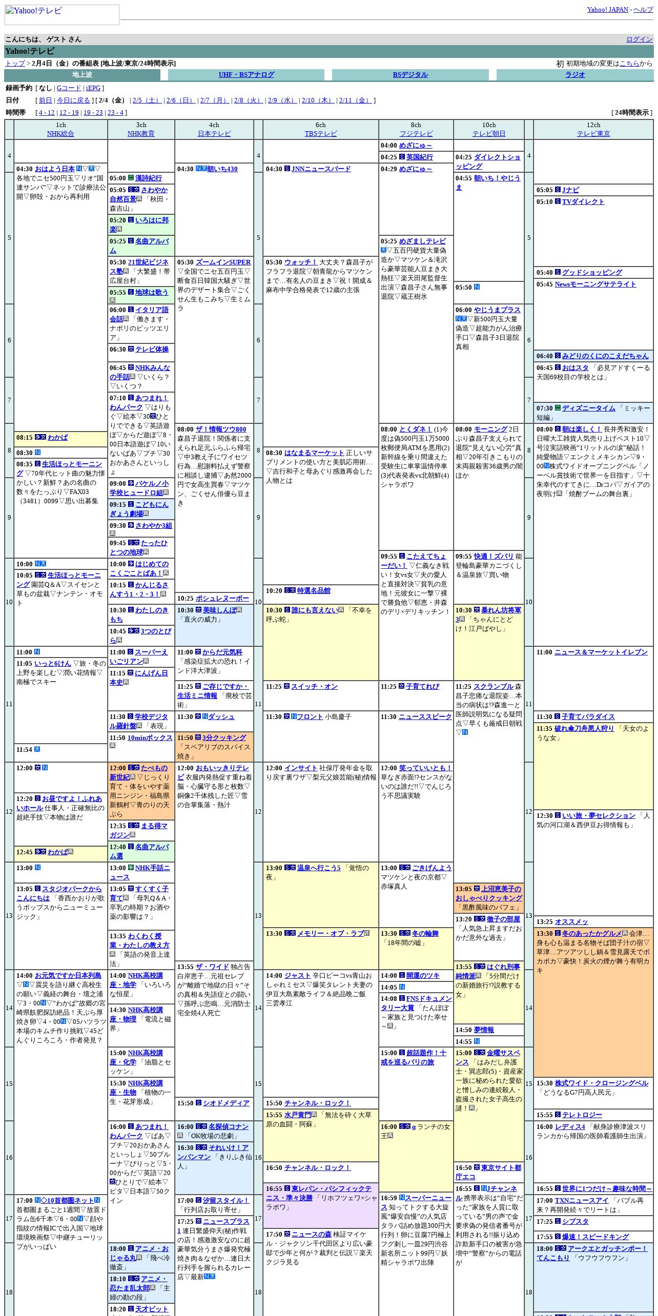658x1316 pixels.
Task: Open はなまるマーケット program link
Action: click(314, 453)
